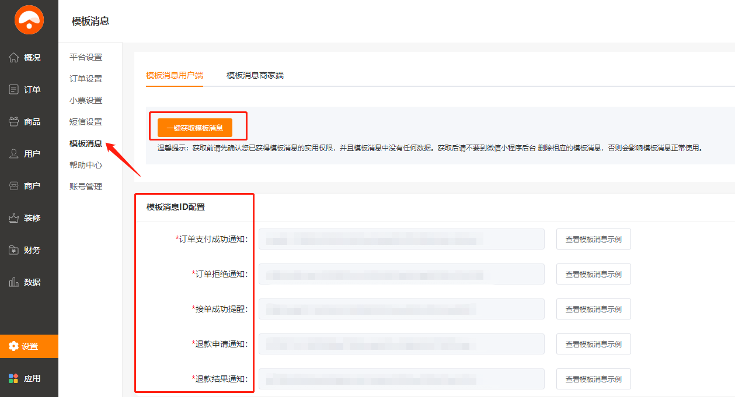View template example for 退款结果通知

(x=593, y=379)
